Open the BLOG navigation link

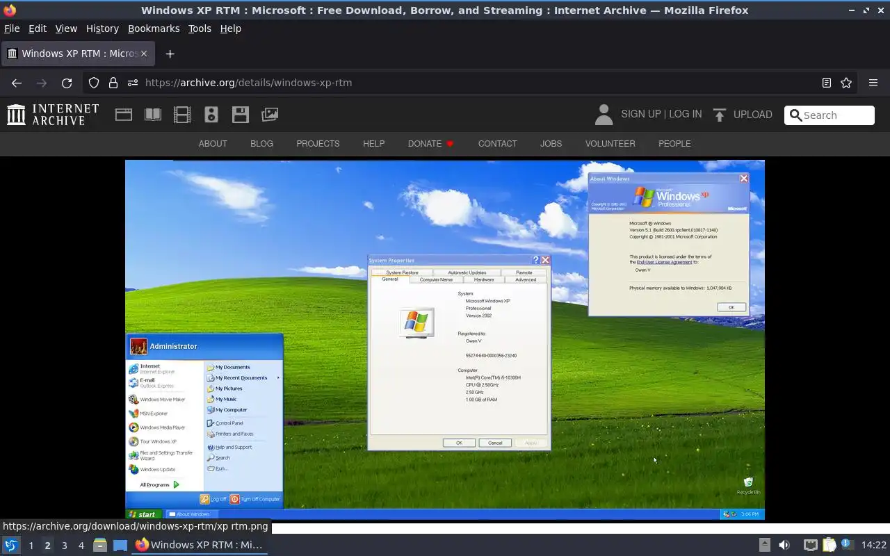pyautogui.click(x=261, y=144)
